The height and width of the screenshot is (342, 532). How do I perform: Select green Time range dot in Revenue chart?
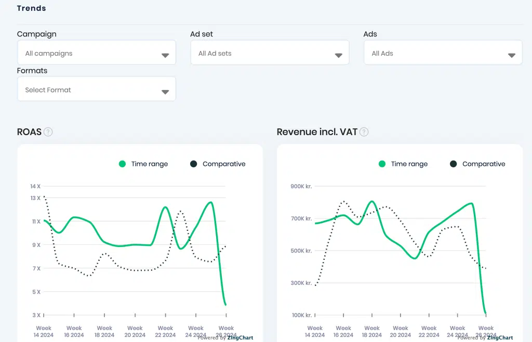click(x=382, y=164)
